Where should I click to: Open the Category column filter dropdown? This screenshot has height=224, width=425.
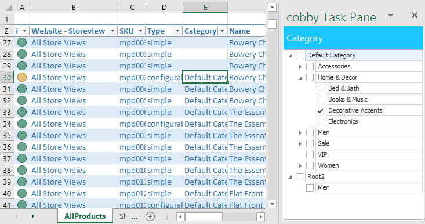(x=222, y=31)
